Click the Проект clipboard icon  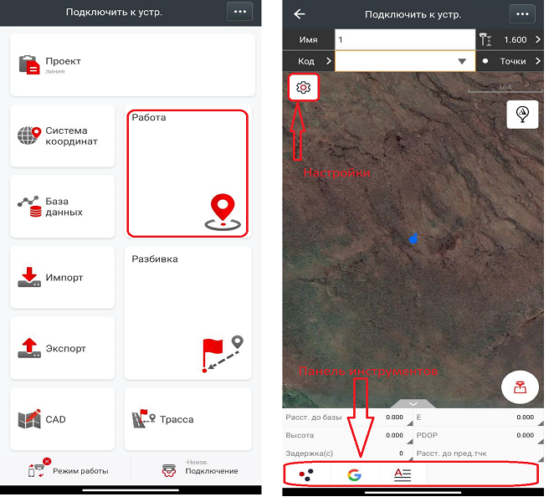pyautogui.click(x=29, y=64)
